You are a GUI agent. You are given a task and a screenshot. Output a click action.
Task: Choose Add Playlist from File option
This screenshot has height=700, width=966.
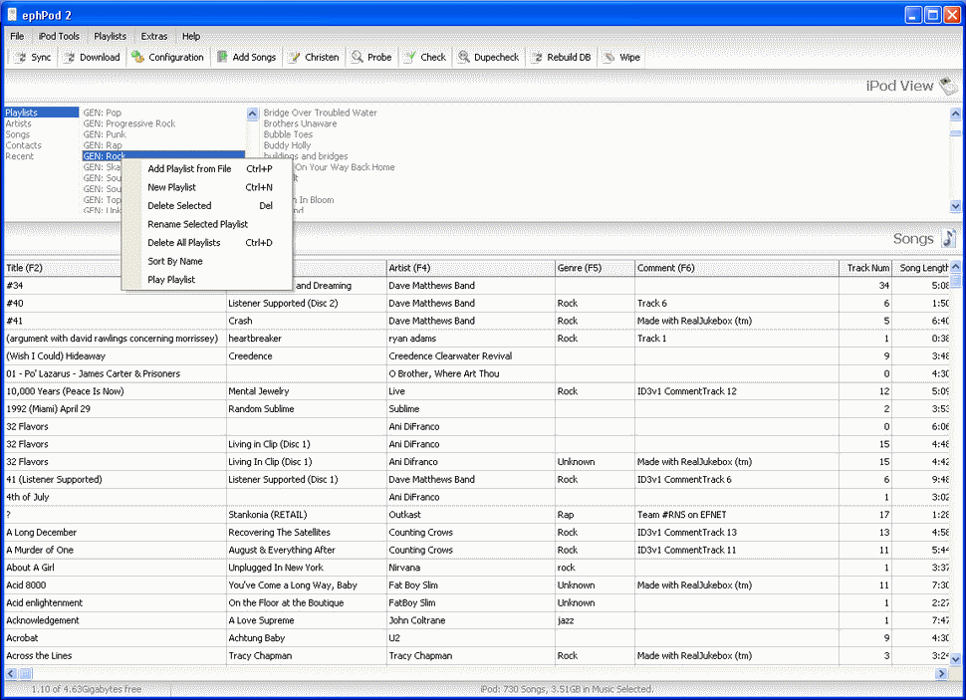[189, 169]
